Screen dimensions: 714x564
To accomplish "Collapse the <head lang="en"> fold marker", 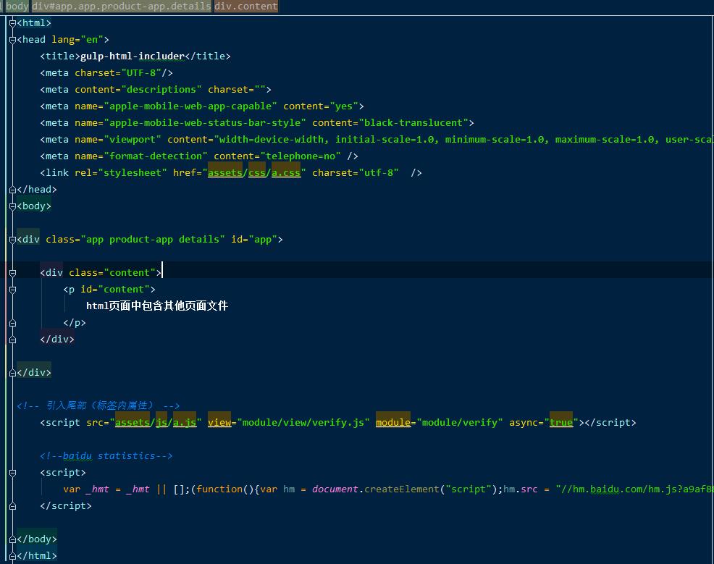I will (x=13, y=40).
